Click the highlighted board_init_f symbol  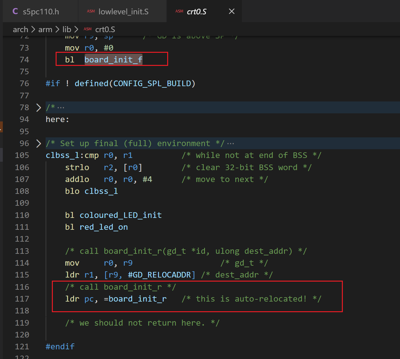coord(113,60)
